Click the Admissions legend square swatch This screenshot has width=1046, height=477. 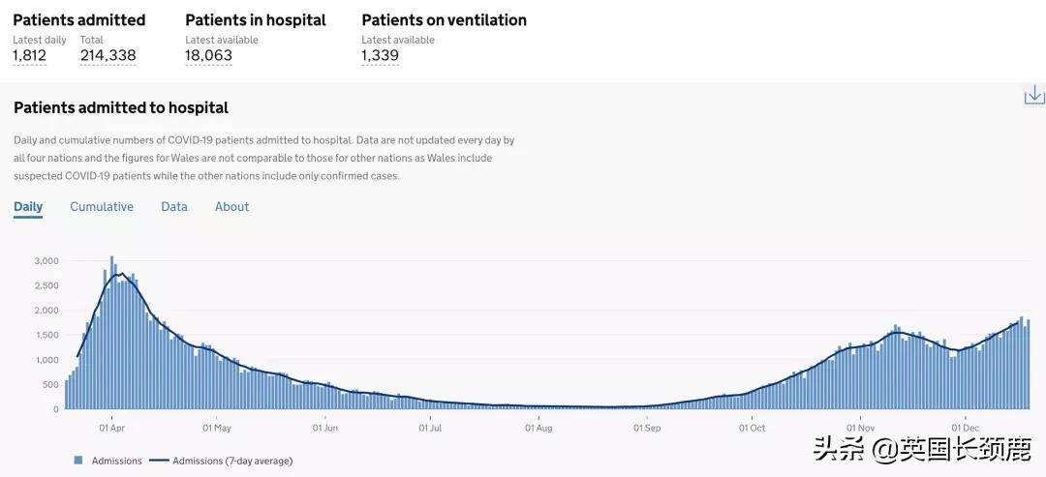click(x=78, y=461)
